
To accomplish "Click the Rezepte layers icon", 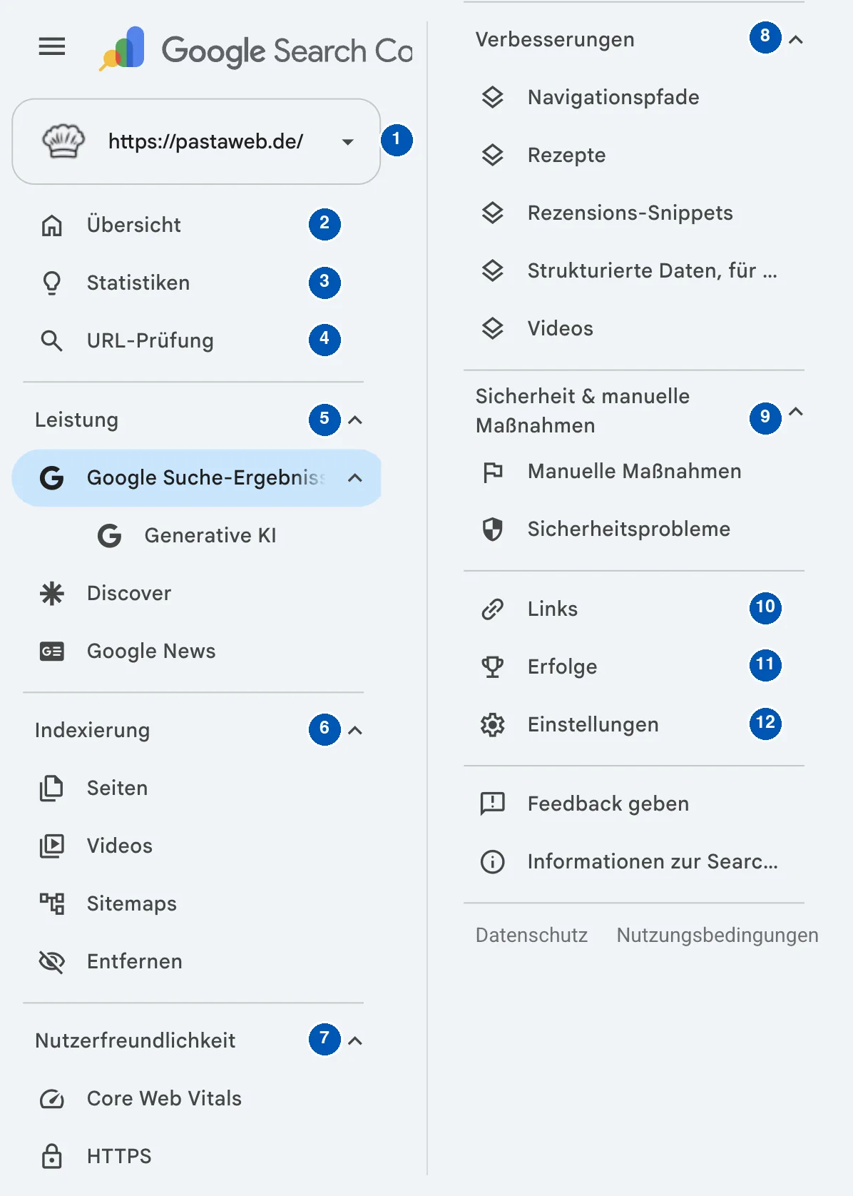I will pyautogui.click(x=493, y=155).
